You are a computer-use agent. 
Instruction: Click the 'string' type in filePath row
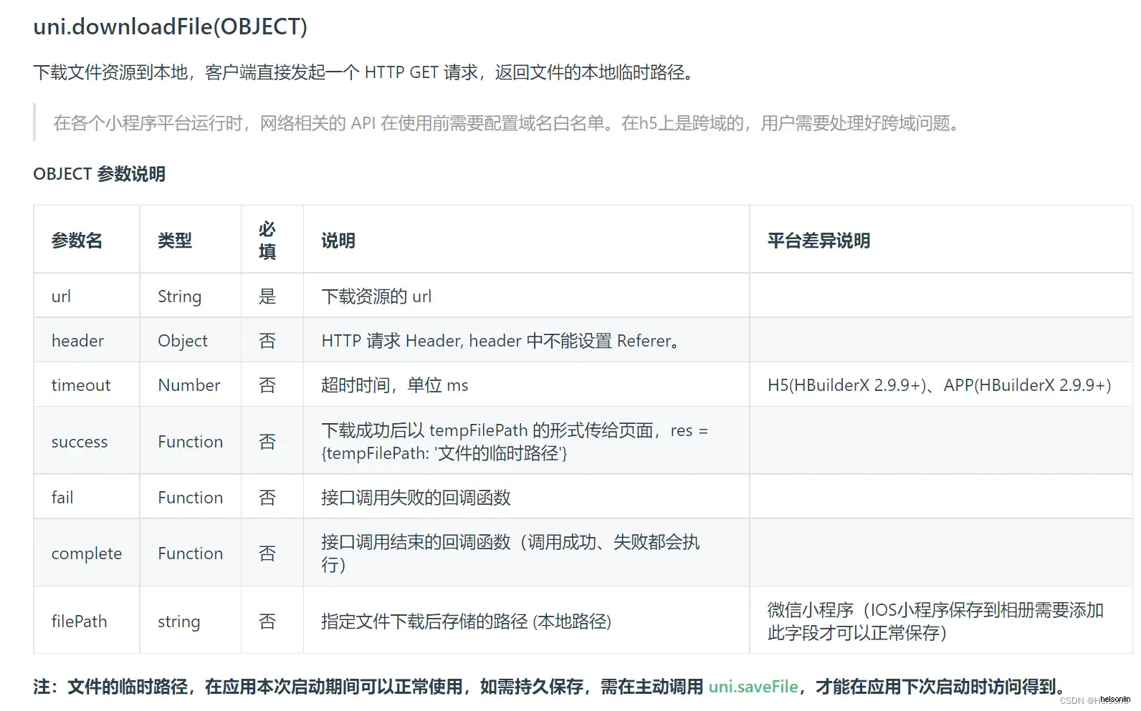179,621
